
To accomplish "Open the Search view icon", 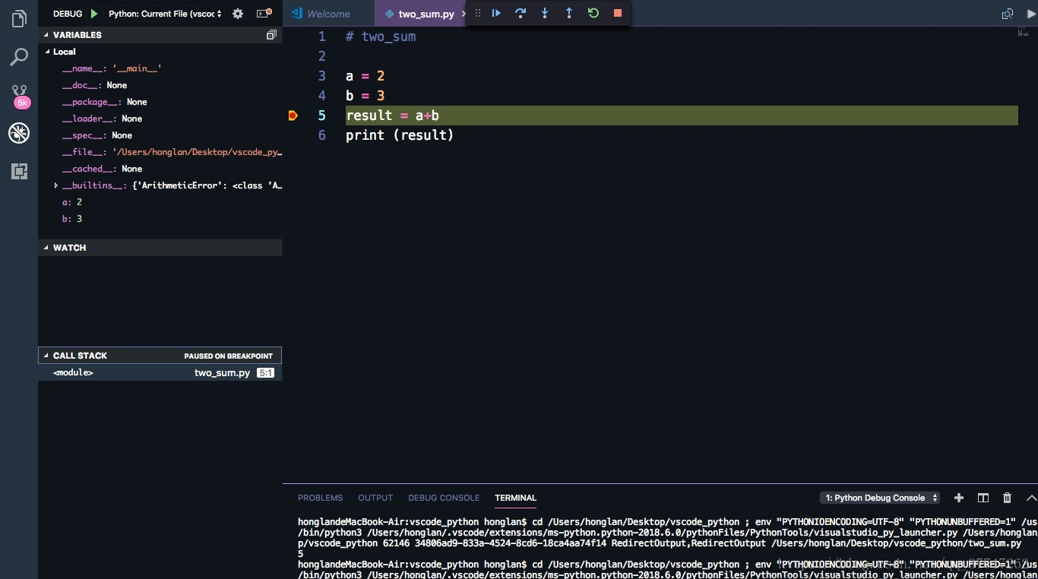I will tap(19, 57).
